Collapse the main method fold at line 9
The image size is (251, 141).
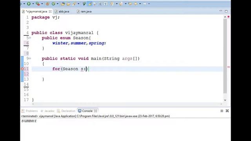click(x=30, y=58)
